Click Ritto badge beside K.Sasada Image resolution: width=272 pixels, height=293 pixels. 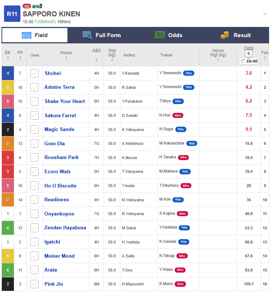[x=184, y=242]
